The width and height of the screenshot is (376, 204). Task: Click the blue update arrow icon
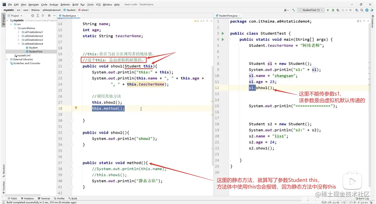coord(367,10)
